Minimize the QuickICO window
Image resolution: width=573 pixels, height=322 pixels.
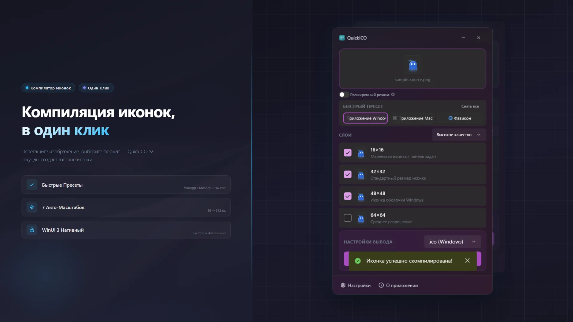point(463,38)
